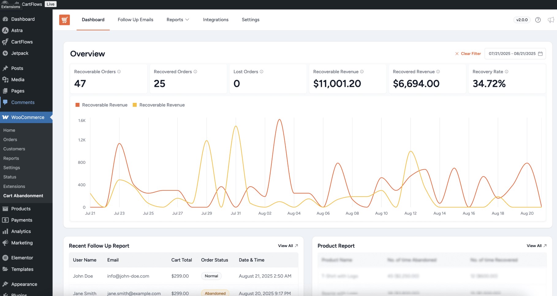This screenshot has height=296, width=557.
Task: Select the Abandoned status badge for Jane Smith
Action: click(215, 293)
